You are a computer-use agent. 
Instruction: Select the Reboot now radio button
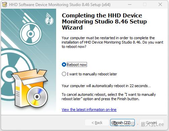coord(64,65)
